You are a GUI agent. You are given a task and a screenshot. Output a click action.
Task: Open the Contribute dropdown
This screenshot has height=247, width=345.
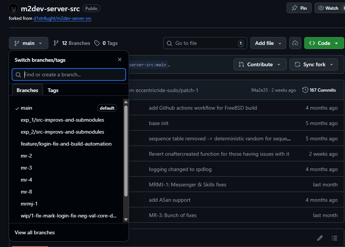pyautogui.click(x=260, y=64)
